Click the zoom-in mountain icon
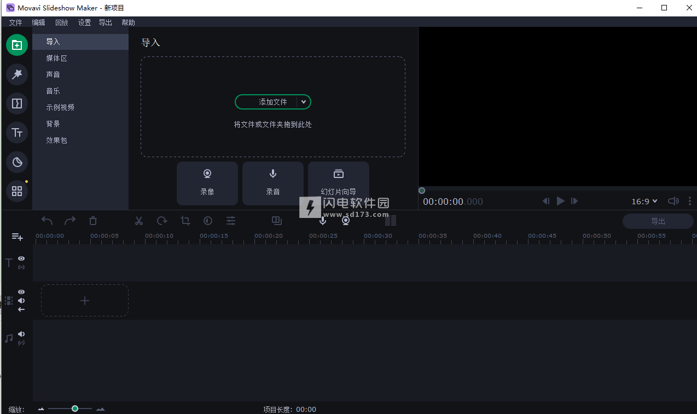This screenshot has height=414, width=697. (x=101, y=409)
